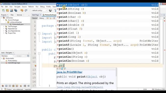This screenshot has height=93, width=166.
Task: Toggle Show Non-Public Members in Navigator
Action: click(x=13, y=86)
